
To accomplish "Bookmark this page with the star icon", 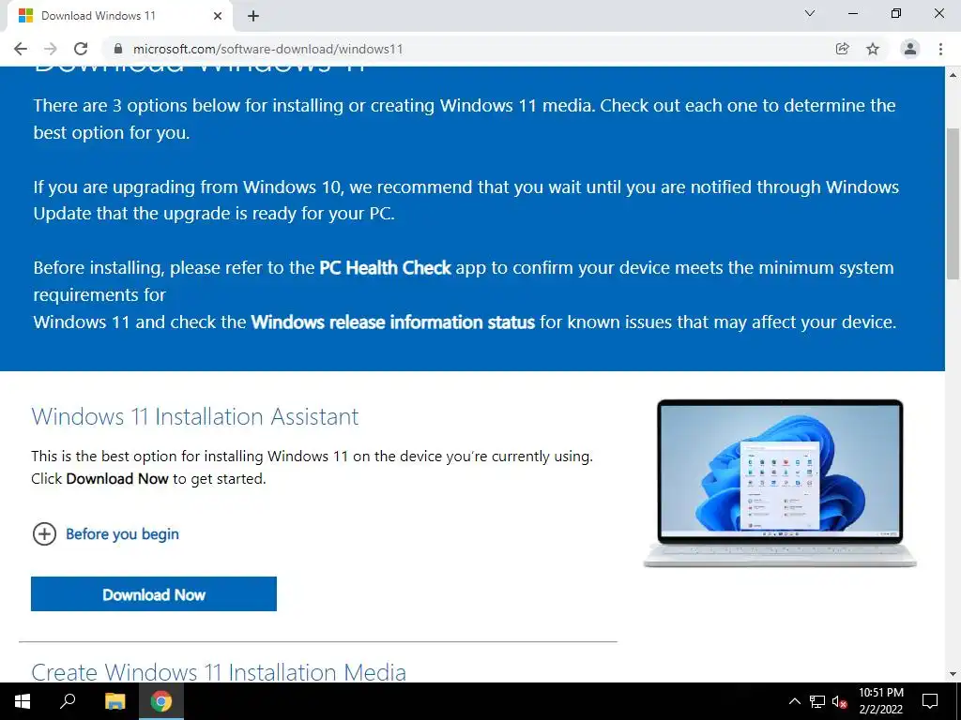I will (873, 49).
